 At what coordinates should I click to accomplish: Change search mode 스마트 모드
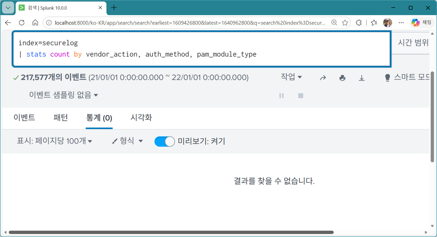407,77
